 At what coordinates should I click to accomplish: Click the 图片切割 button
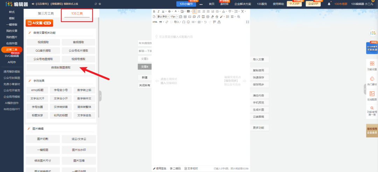click(43, 139)
